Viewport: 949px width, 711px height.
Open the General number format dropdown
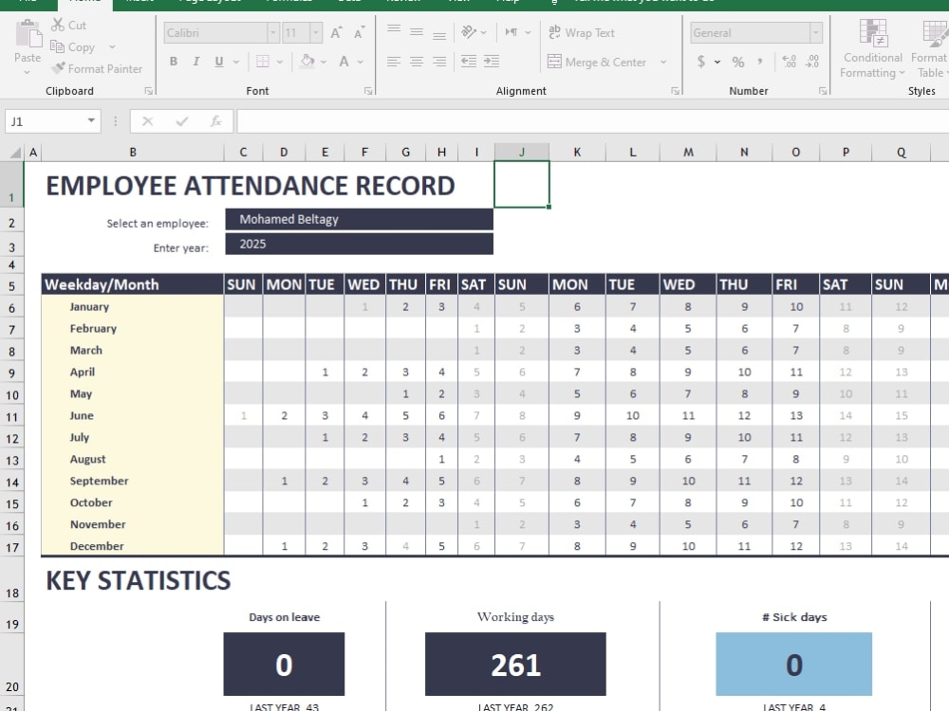(x=816, y=32)
